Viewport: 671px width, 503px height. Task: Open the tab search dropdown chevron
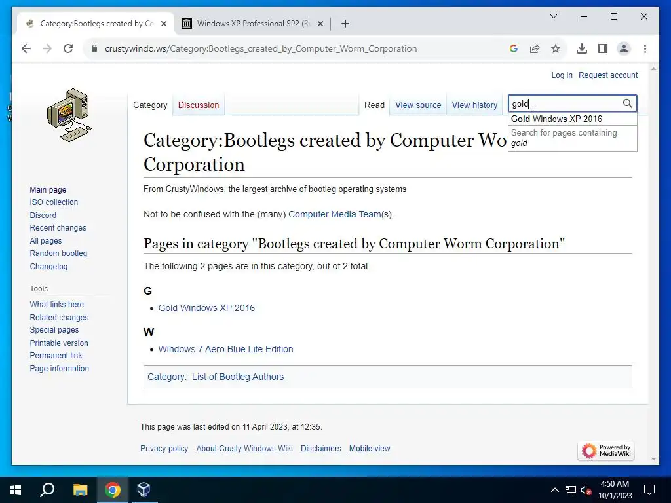(x=553, y=16)
